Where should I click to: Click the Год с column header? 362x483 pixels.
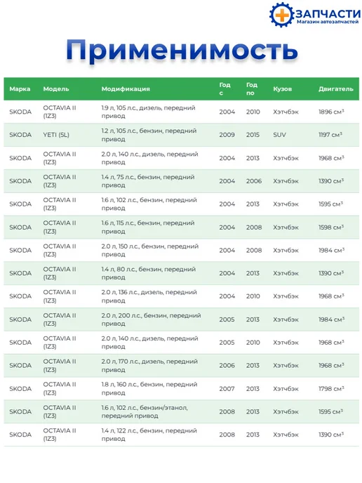tap(224, 88)
